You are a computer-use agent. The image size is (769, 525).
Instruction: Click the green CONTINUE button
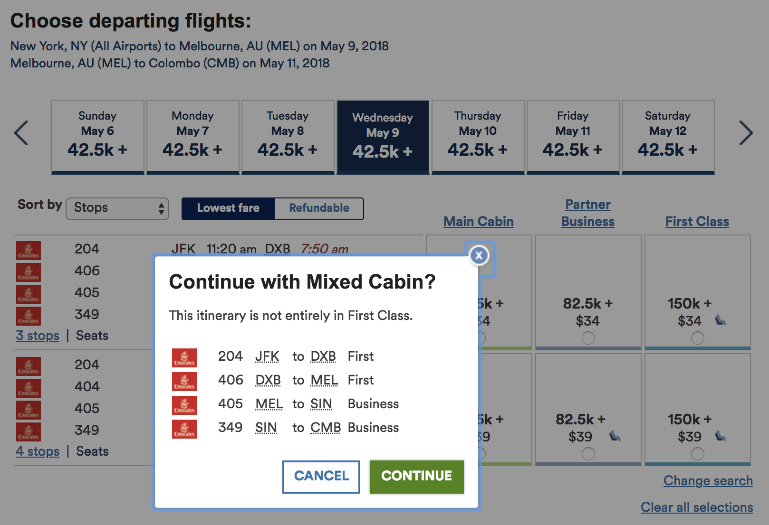pyautogui.click(x=417, y=477)
